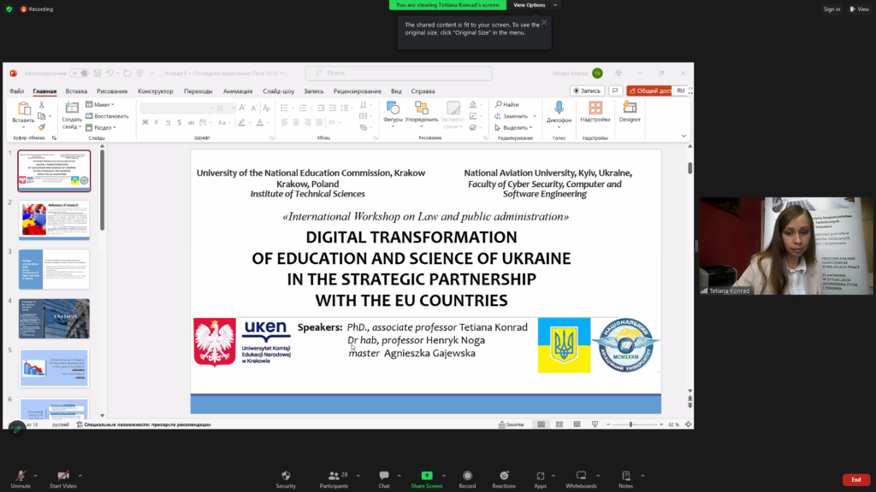Viewport: 876px width, 492px height.
Task: Click the Copy icon in clipboard group
Action: [41, 116]
